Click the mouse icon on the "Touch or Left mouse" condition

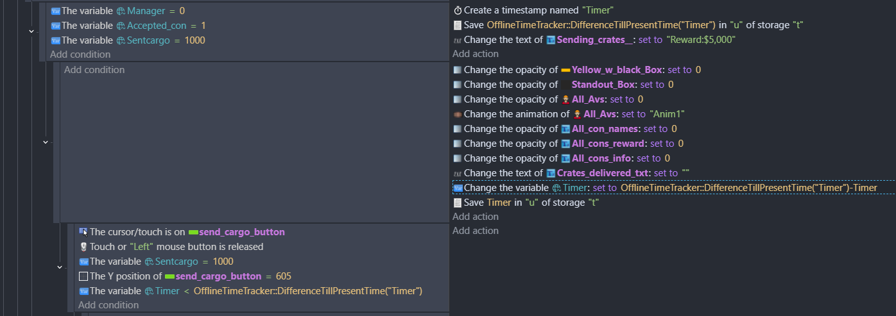[83, 247]
